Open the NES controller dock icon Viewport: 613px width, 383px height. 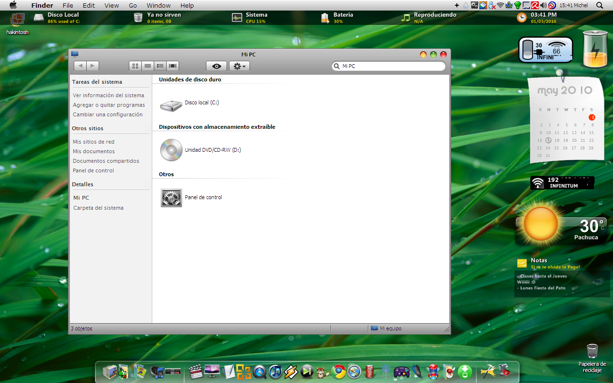(173, 372)
